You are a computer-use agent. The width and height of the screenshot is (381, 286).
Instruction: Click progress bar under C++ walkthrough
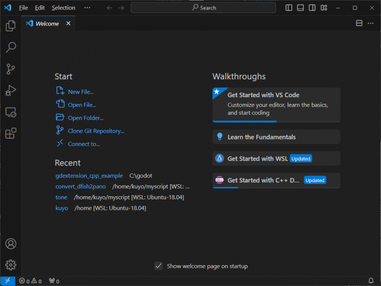pos(276,187)
